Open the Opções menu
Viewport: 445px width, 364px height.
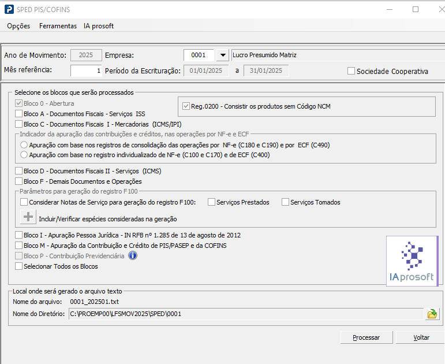click(18, 26)
